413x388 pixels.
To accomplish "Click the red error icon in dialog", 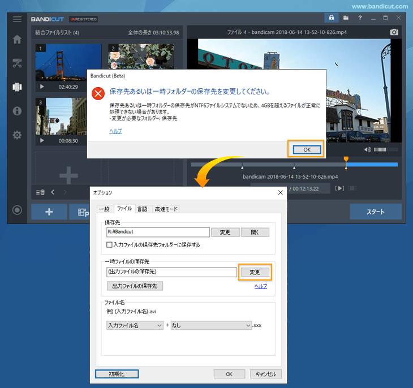I will (98, 93).
